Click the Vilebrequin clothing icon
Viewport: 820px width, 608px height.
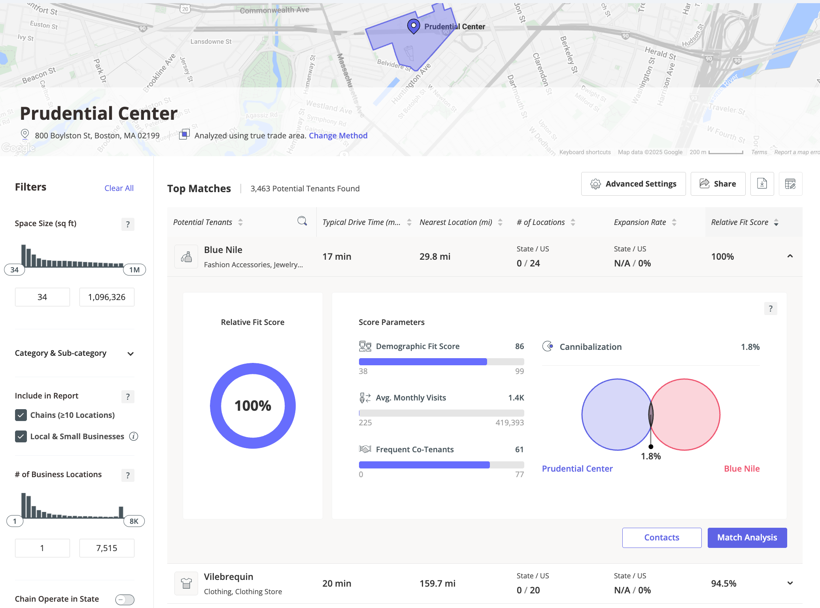click(x=186, y=583)
